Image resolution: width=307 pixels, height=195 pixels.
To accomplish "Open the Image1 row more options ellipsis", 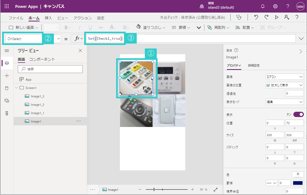I will pos(79,121).
